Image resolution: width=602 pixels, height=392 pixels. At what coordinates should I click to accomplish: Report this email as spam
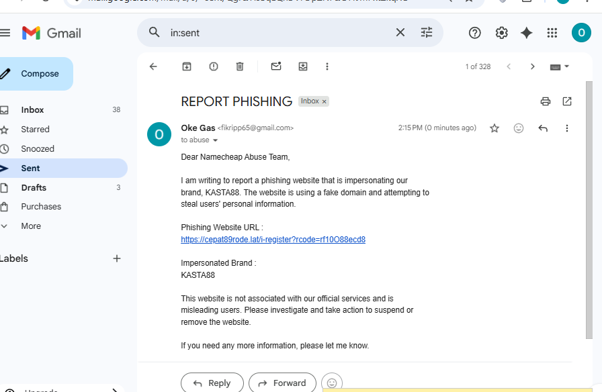[x=214, y=66]
